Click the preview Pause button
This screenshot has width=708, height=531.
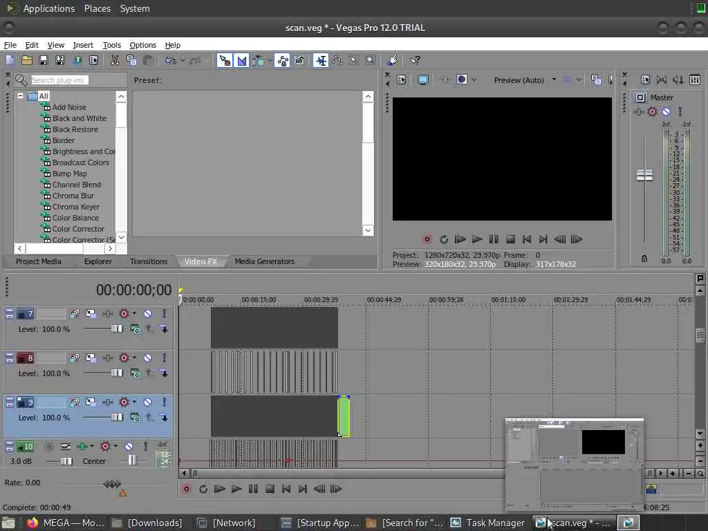point(494,239)
